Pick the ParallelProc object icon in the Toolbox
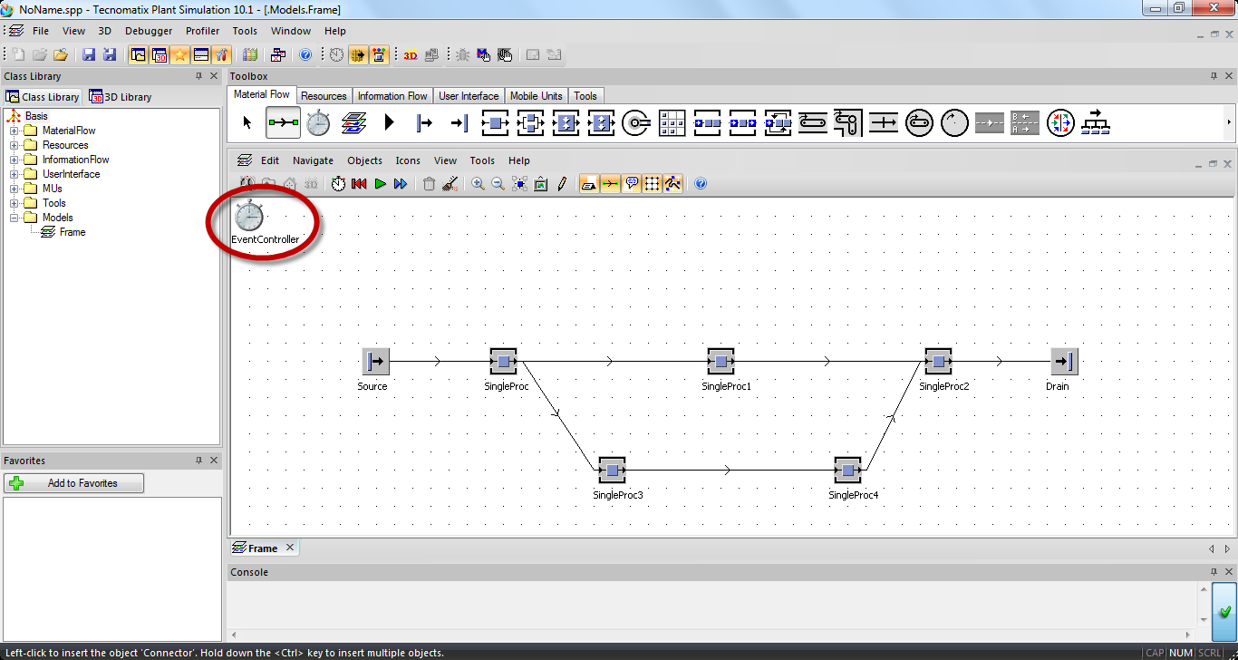This screenshot has width=1238, height=660. coord(530,122)
